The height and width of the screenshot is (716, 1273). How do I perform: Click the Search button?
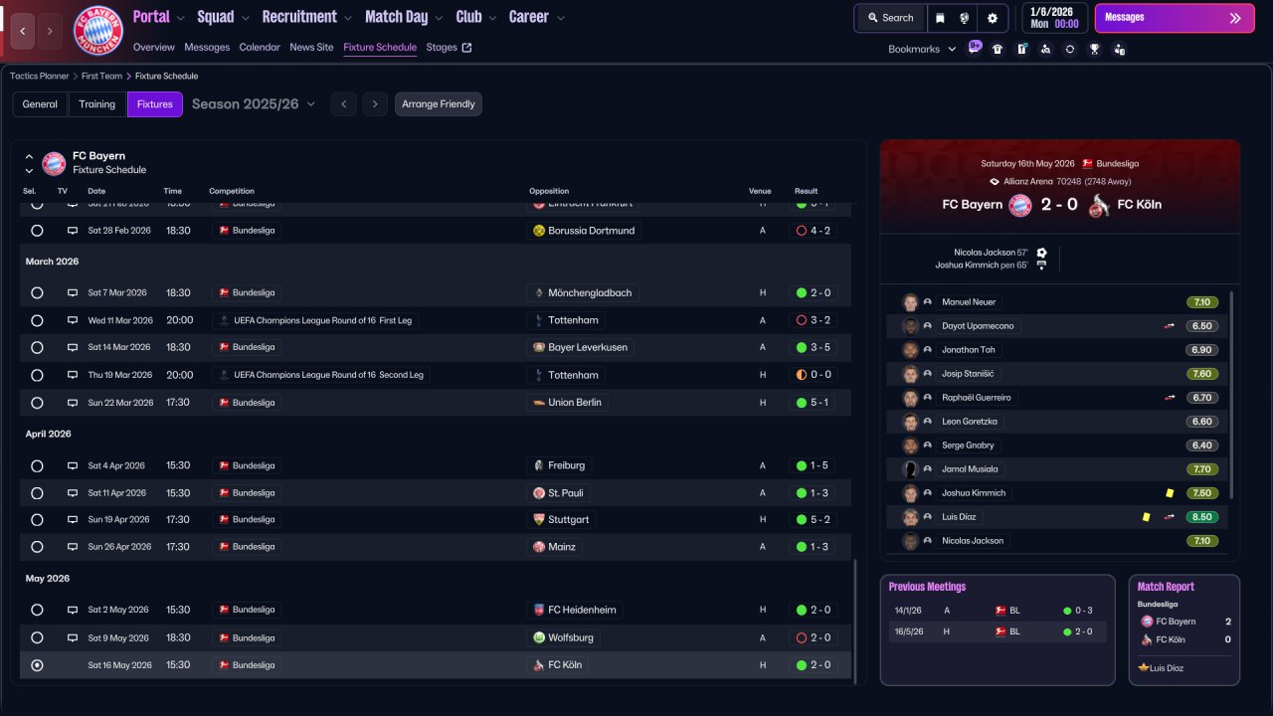point(889,18)
